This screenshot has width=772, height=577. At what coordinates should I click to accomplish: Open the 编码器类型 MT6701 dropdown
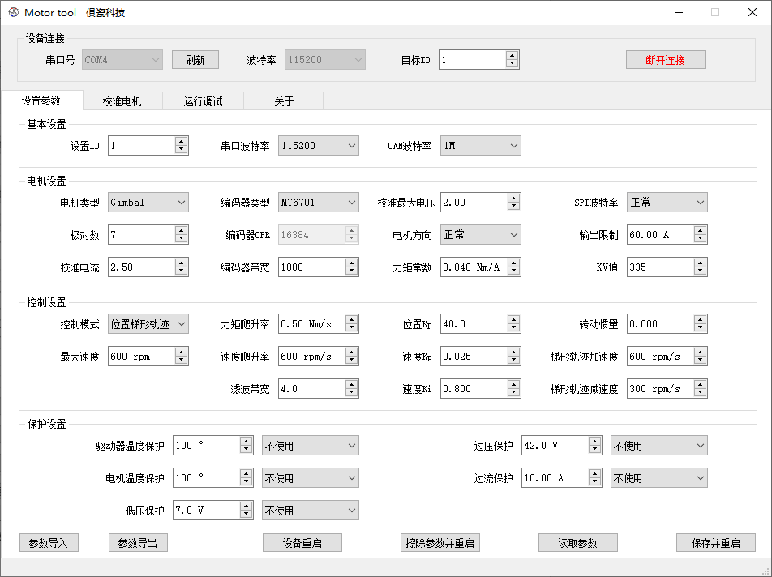[318, 202]
